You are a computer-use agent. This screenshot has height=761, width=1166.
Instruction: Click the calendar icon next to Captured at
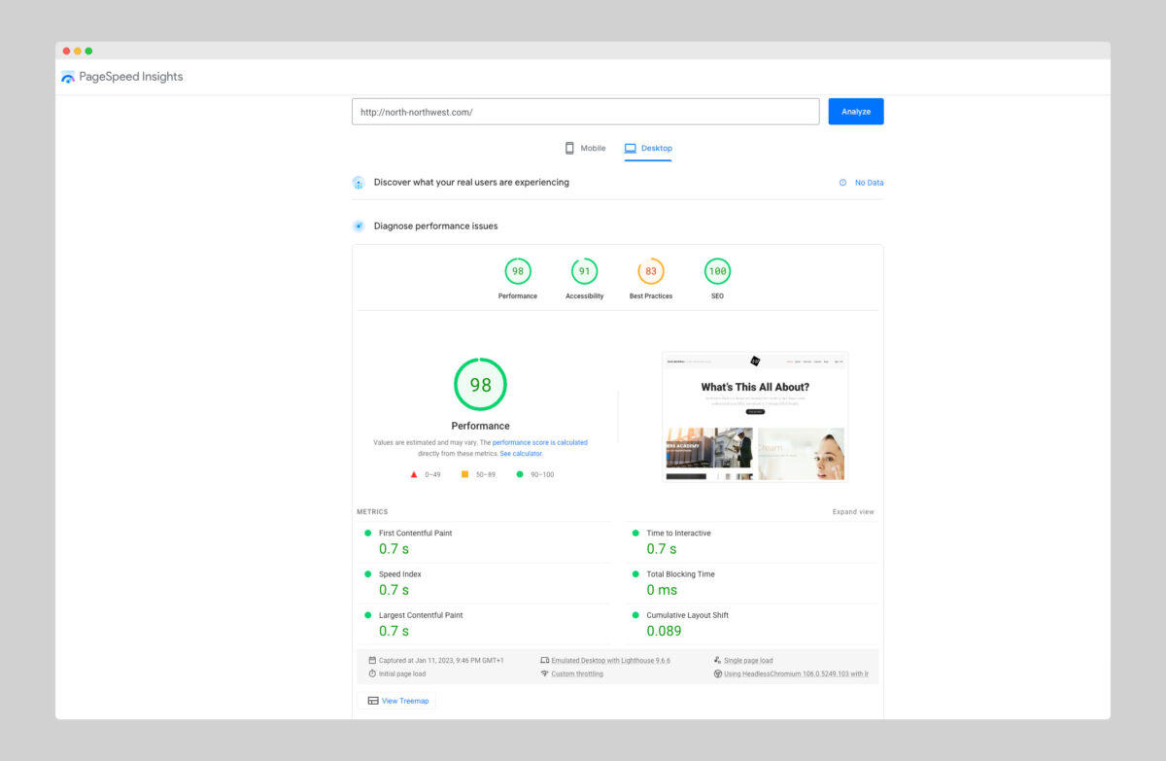pos(372,660)
